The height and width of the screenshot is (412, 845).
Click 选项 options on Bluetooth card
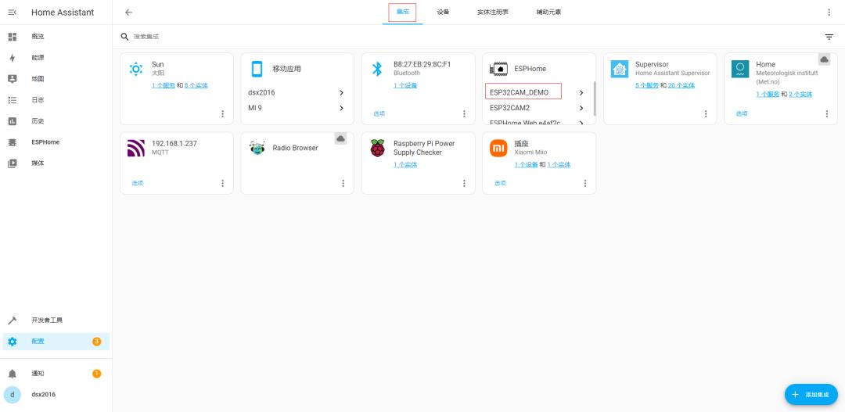(379, 113)
